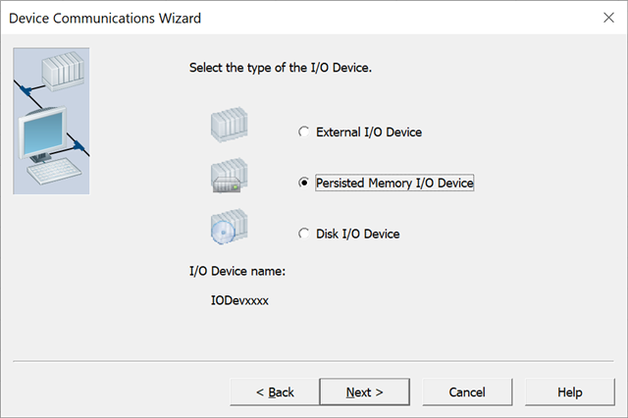Screen dimensions: 628x418
Task: Choose the Disk I/O Device text label
Action: pos(357,234)
